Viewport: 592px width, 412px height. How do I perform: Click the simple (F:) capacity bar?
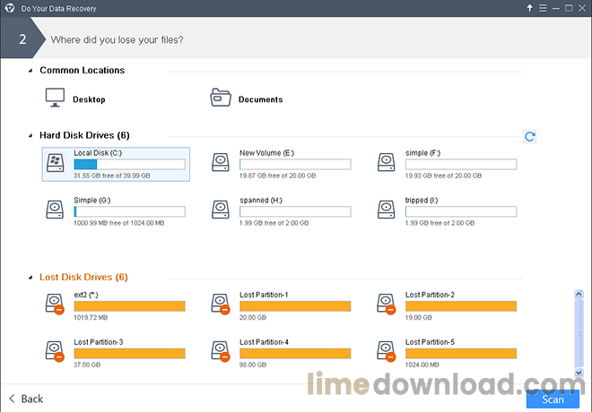pyautogui.click(x=460, y=165)
